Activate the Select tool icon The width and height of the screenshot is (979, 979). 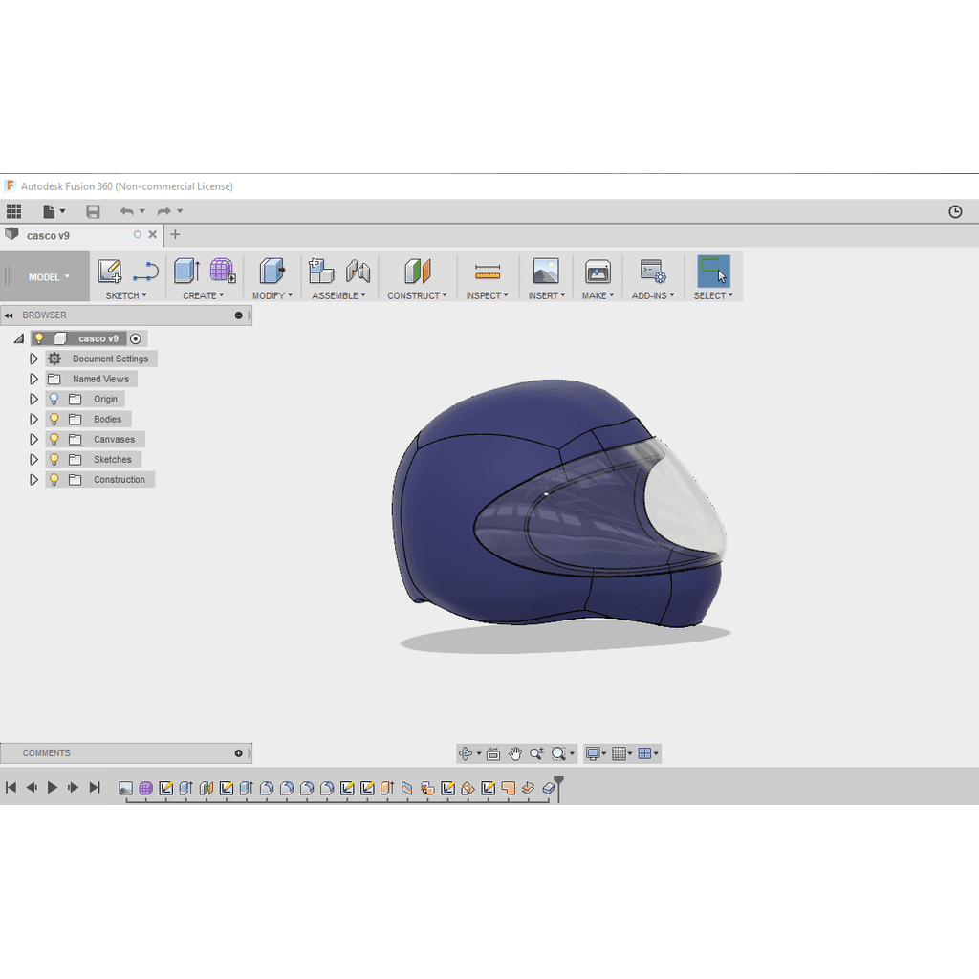[713, 271]
